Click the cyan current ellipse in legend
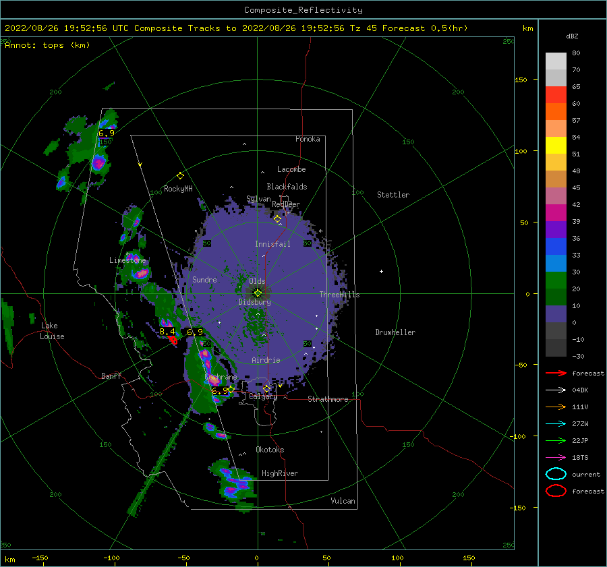The height and width of the screenshot is (567, 607). pyautogui.click(x=556, y=474)
